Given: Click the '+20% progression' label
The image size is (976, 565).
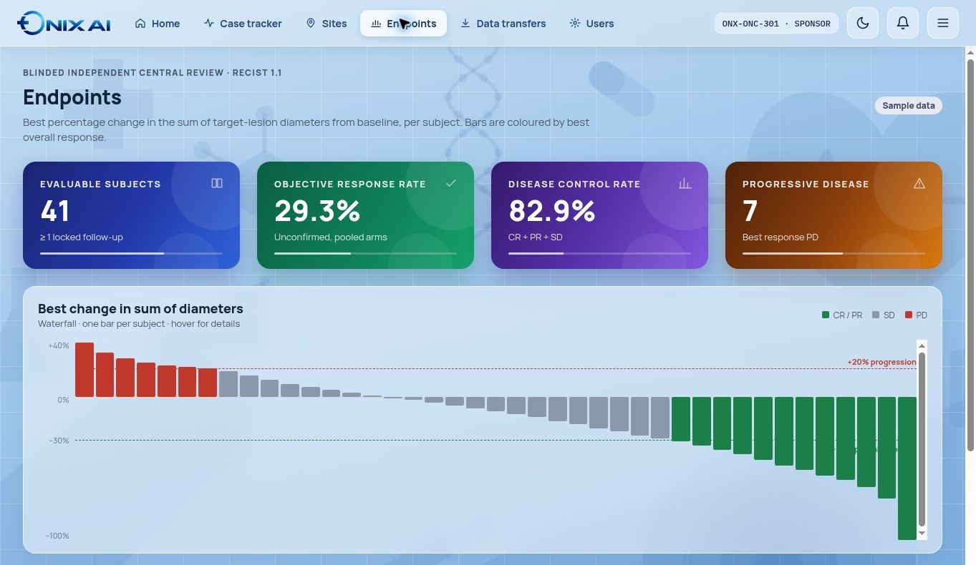Looking at the screenshot, I should pyautogui.click(x=881, y=362).
